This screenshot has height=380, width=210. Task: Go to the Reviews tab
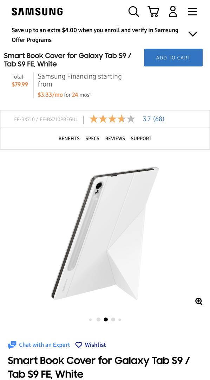coord(115,138)
